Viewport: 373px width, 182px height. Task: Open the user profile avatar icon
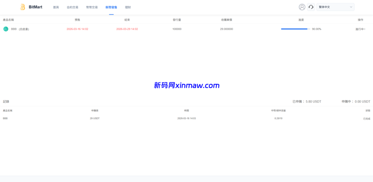click(302, 7)
